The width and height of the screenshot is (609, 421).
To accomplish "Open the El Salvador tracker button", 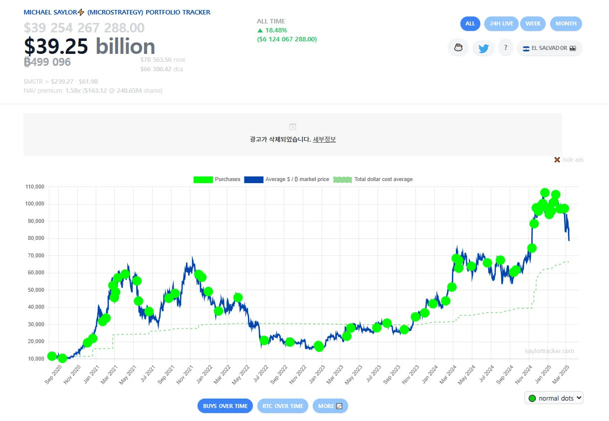I will [550, 48].
